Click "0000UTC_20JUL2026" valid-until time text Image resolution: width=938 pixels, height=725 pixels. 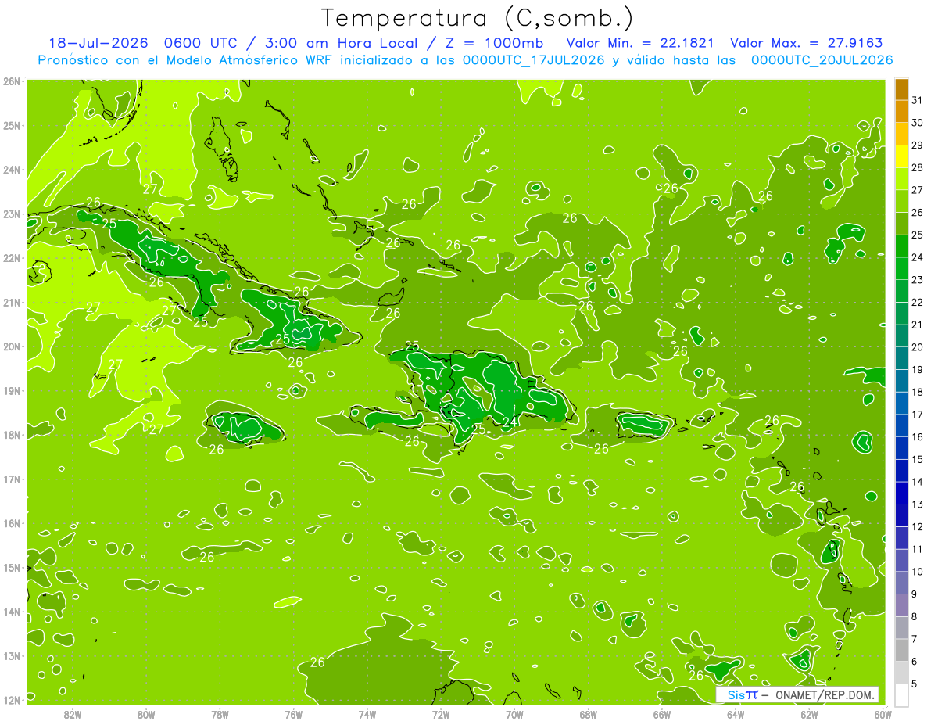pyautogui.click(x=822, y=60)
